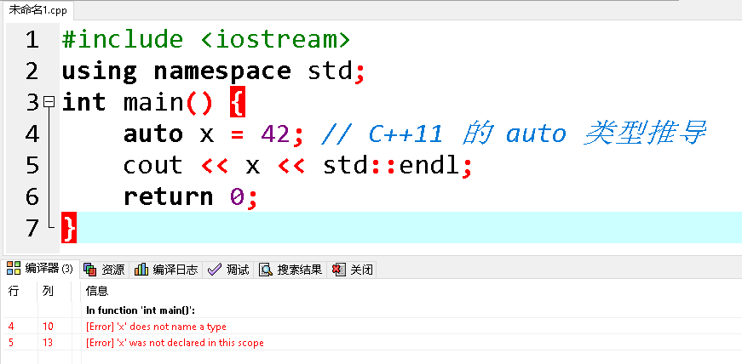The width and height of the screenshot is (742, 364).
Task: Click the 编译器 grid icon
Action: [x=14, y=269]
